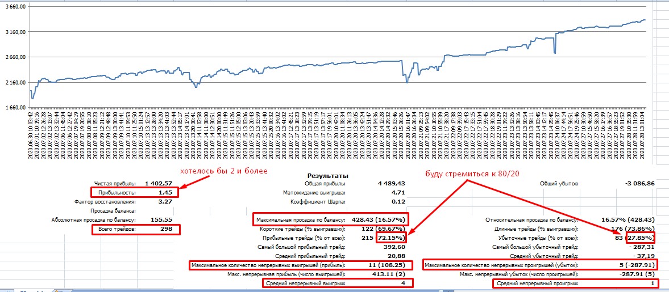Select the 'Фактор восстановления:' label cell
The image size is (669, 292).
click(106, 202)
